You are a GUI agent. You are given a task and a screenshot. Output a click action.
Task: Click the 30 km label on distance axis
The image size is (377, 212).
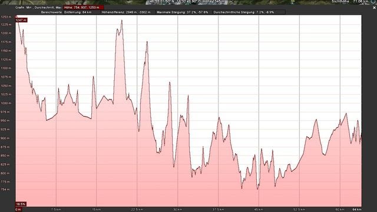177,210
